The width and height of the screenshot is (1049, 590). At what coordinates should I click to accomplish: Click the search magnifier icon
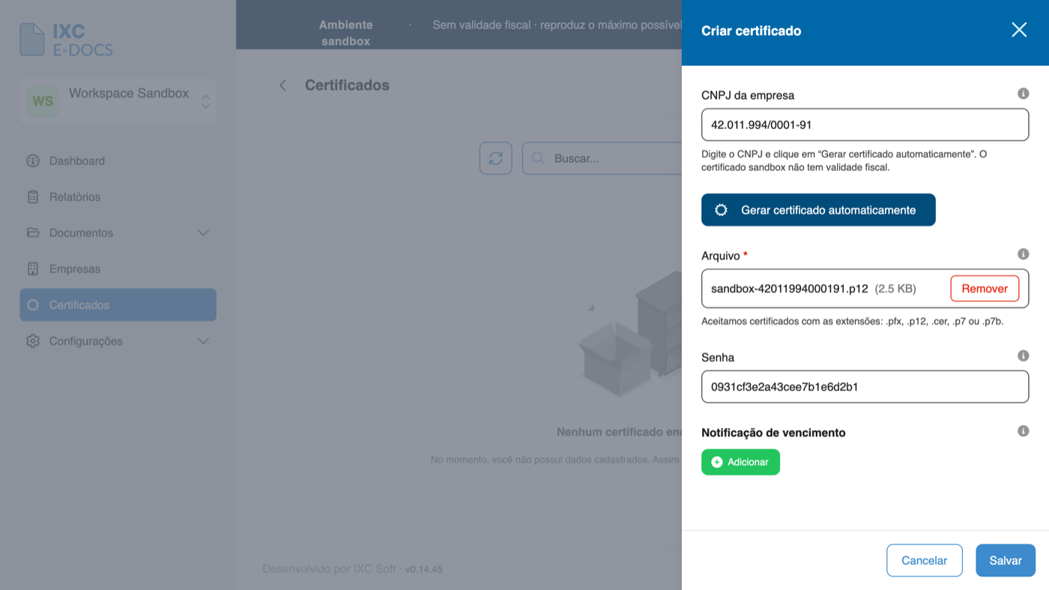[538, 158]
